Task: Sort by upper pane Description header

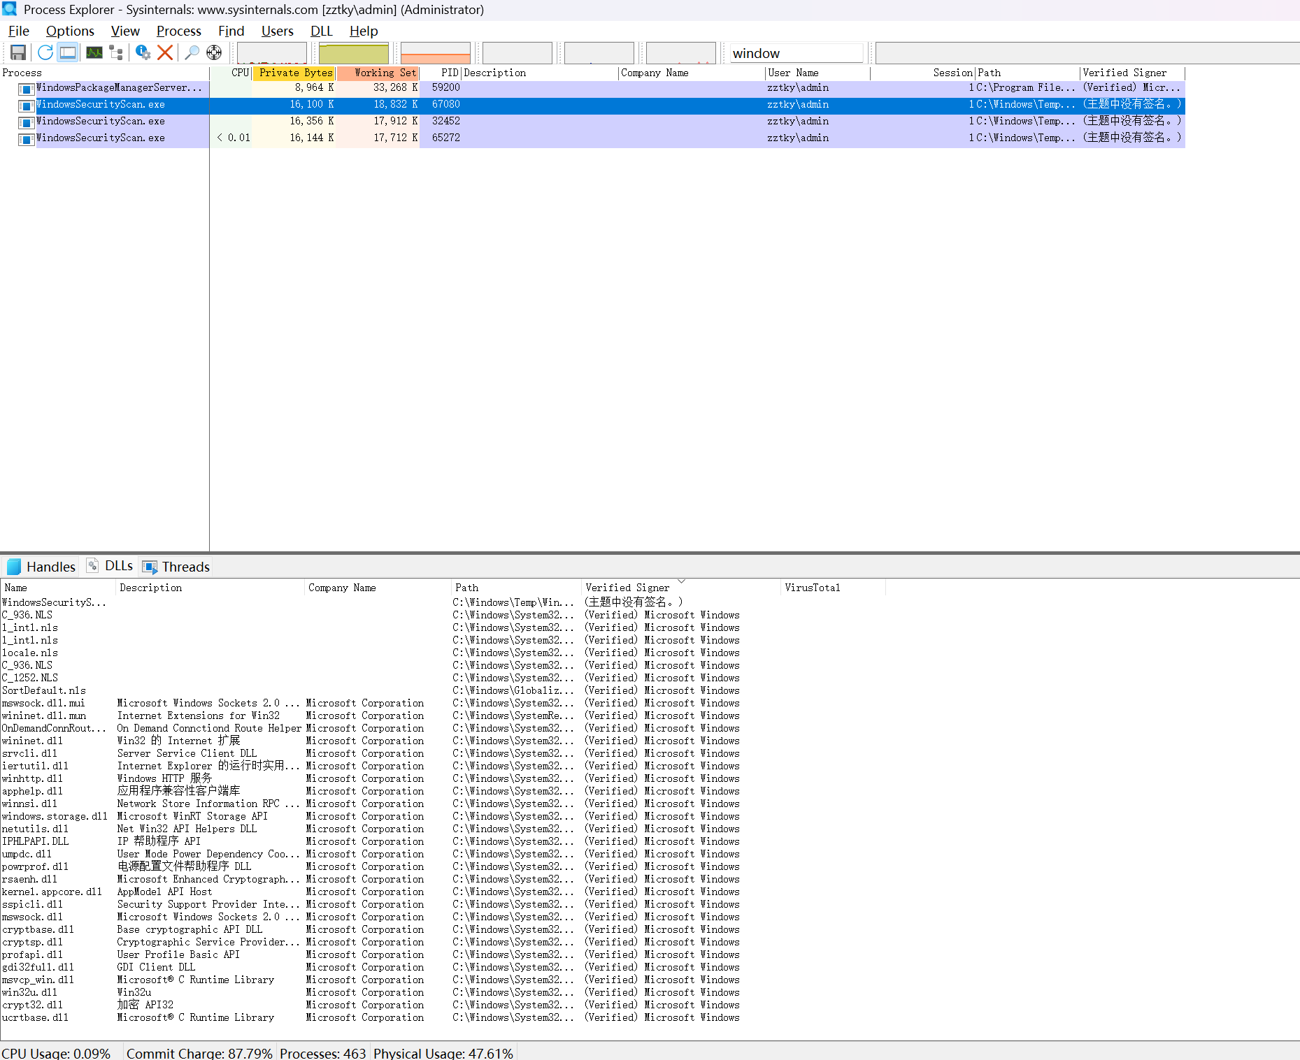Action: click(540, 73)
